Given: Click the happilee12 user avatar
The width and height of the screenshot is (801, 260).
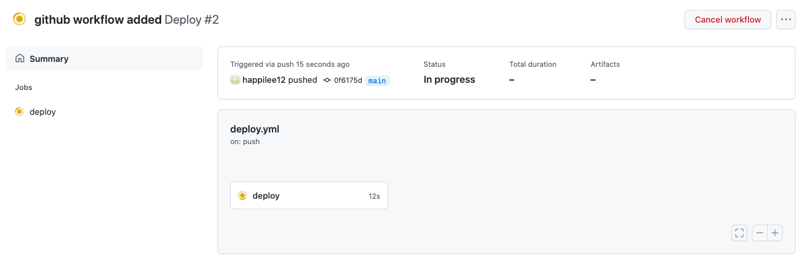Looking at the screenshot, I should click(235, 80).
